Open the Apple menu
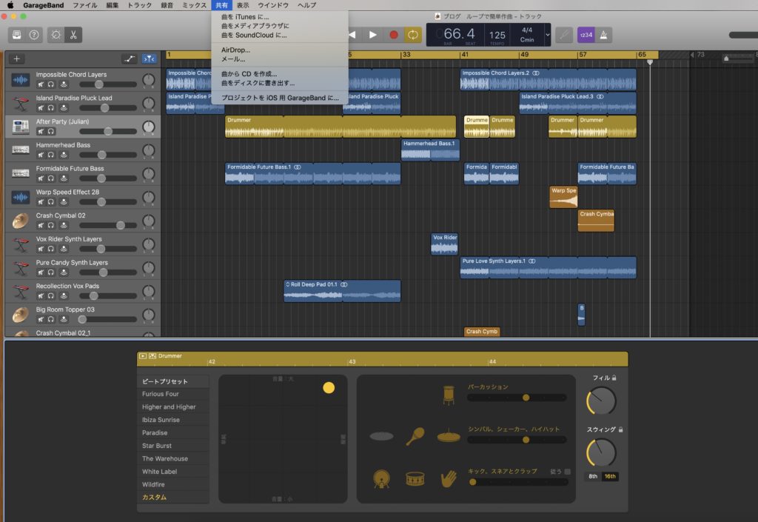Viewport: 758px width, 522px height. (10, 5)
